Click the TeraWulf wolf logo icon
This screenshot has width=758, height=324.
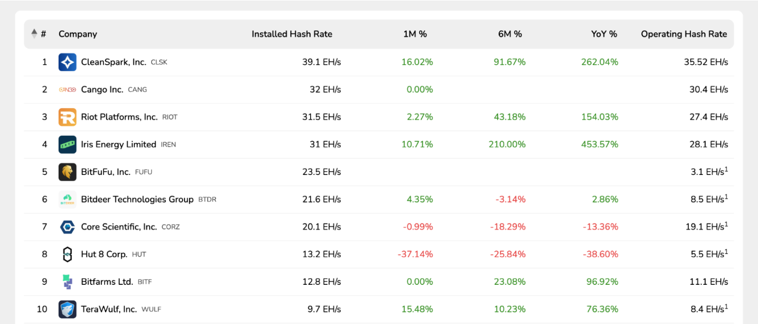click(x=67, y=309)
